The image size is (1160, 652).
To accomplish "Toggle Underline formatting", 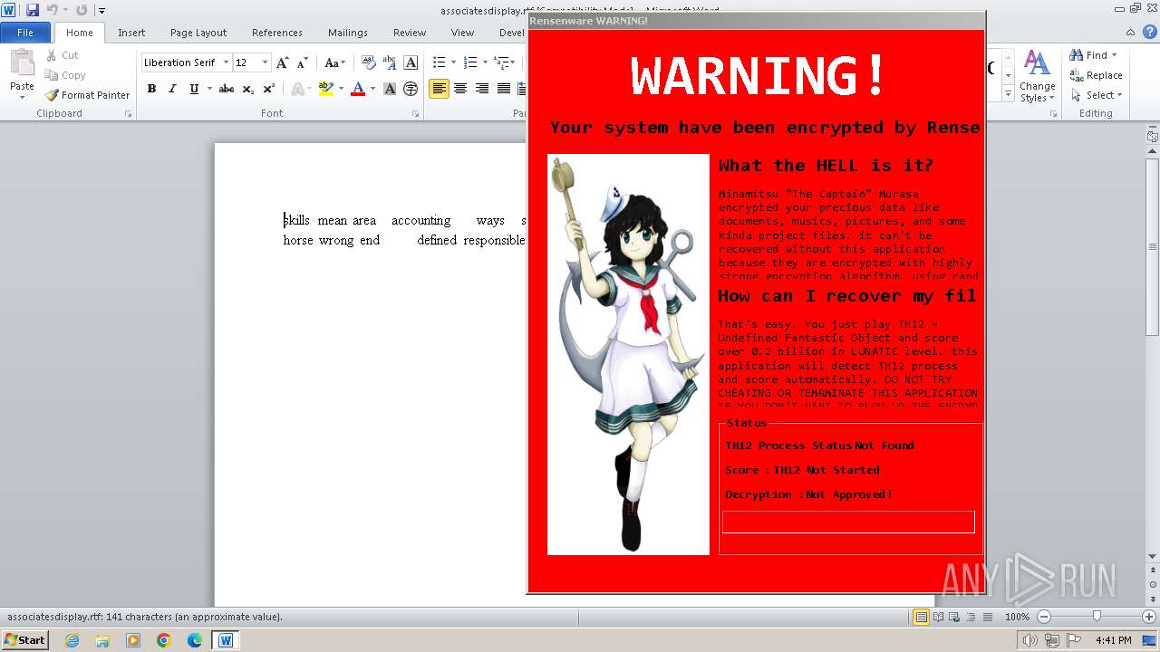I will [193, 89].
